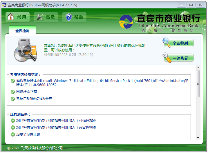The image size is (208, 153).
Task: Click green check beside 操作系统版本 entry
Action: 12,81
